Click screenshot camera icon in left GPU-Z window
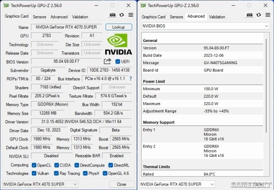 pos(112,15)
